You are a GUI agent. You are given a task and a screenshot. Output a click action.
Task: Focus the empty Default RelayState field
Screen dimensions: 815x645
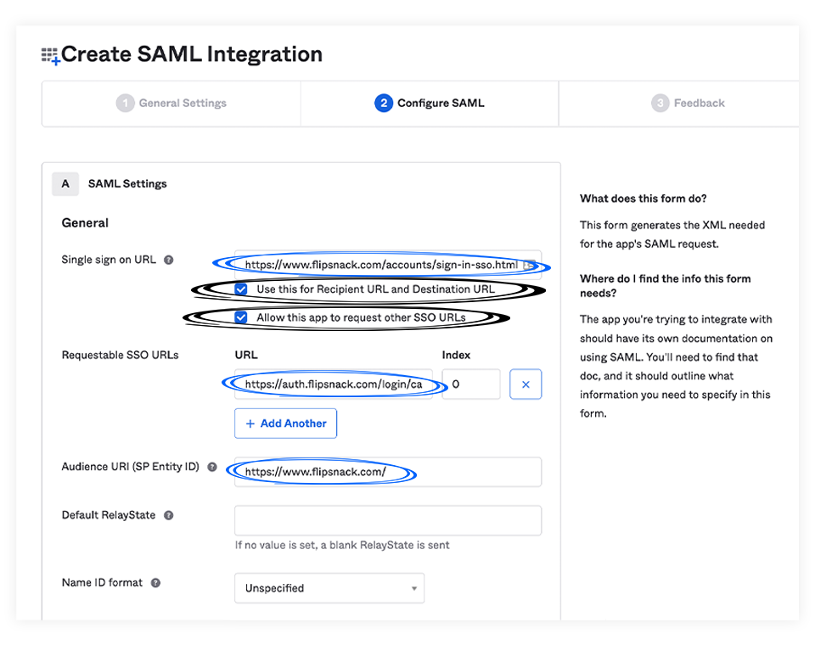pos(388,520)
